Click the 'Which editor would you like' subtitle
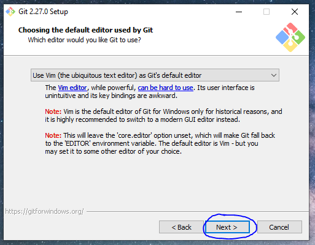The height and width of the screenshot is (245, 315). pyautogui.click(x=84, y=40)
